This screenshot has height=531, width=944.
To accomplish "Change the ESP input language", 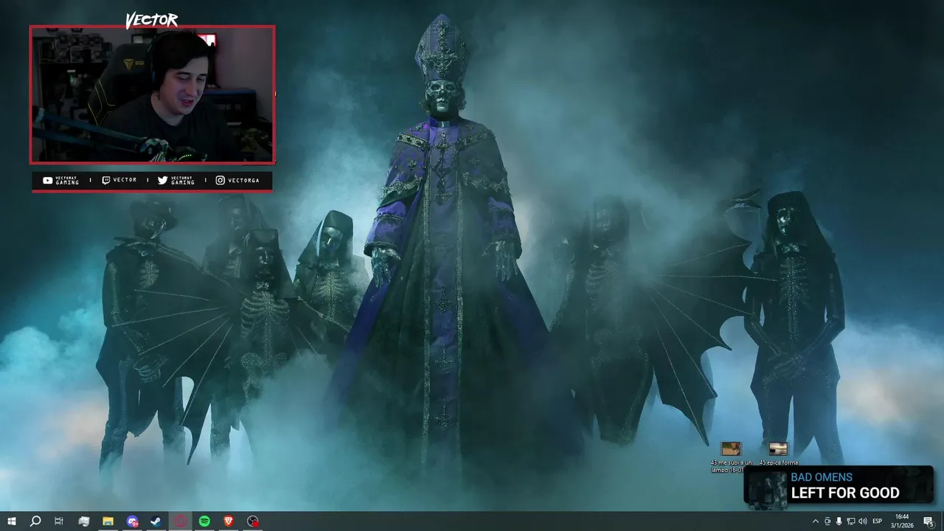I will 878,521.
